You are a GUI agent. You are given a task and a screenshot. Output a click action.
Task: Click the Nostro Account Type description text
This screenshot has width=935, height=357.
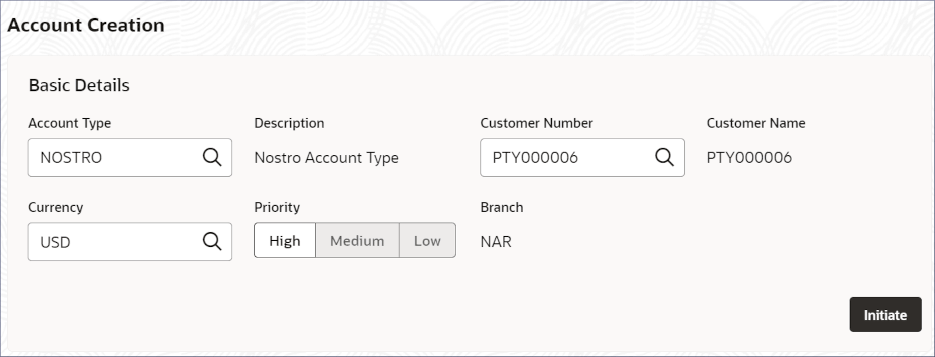point(326,158)
